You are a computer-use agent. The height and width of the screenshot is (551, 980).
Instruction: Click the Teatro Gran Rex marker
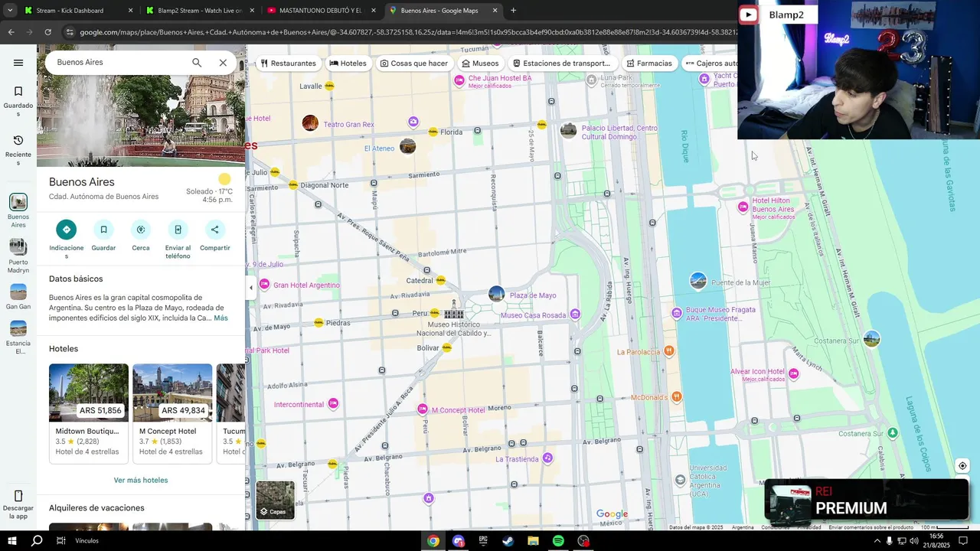pos(310,122)
